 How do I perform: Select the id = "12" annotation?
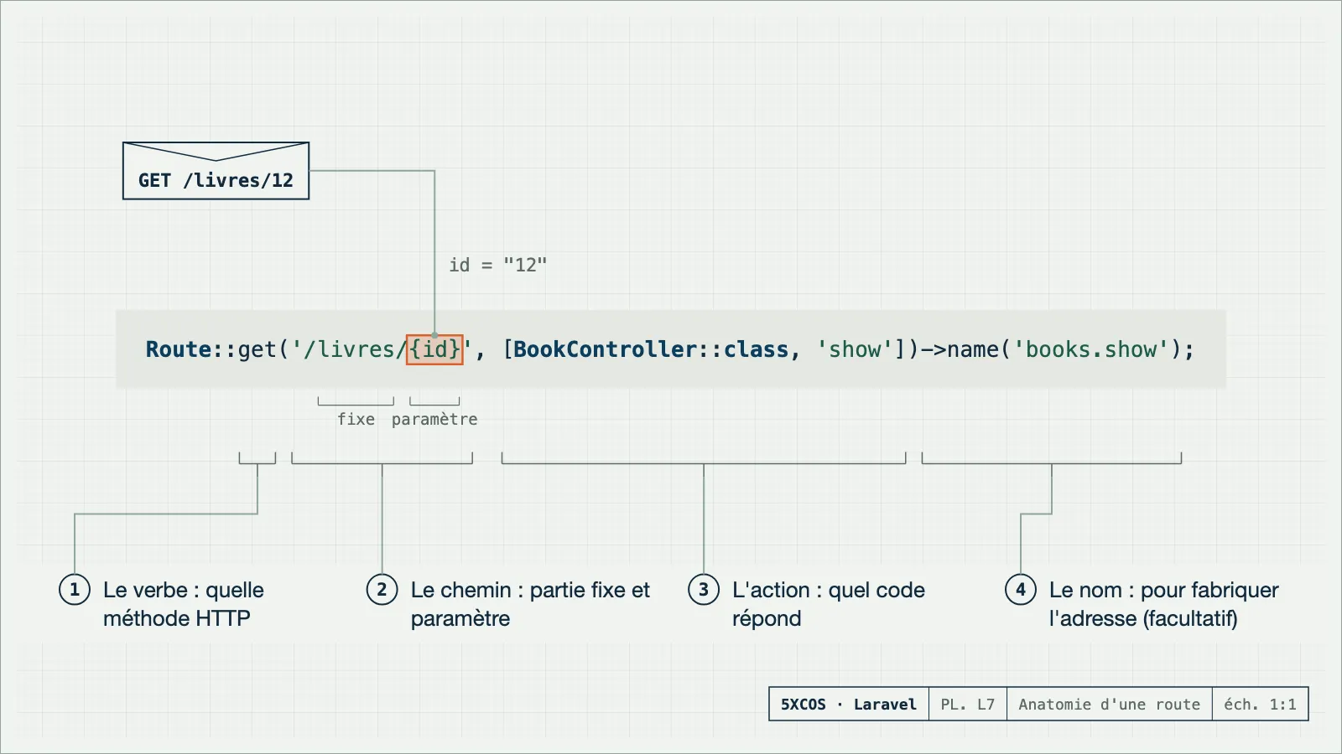point(498,265)
